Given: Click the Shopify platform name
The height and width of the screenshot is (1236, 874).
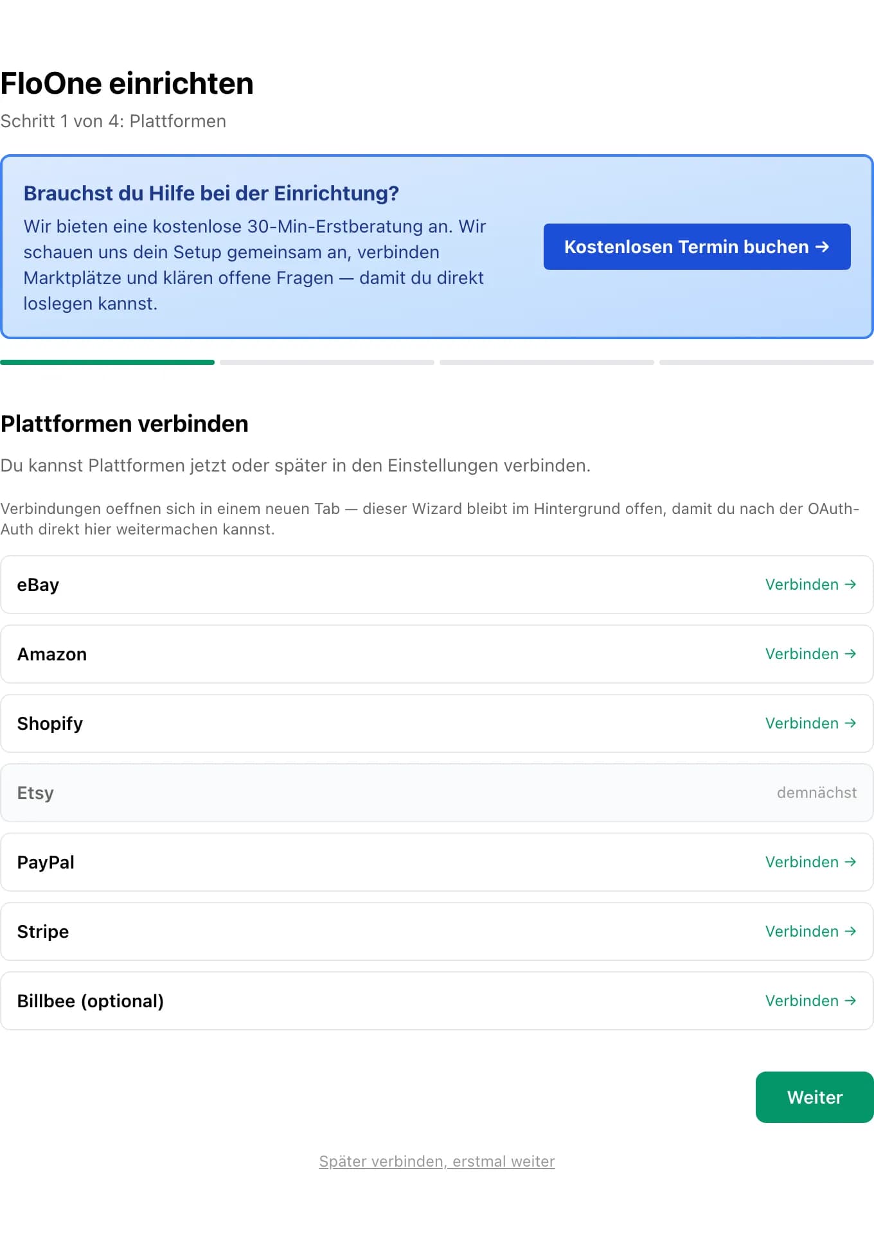Looking at the screenshot, I should pos(50,724).
